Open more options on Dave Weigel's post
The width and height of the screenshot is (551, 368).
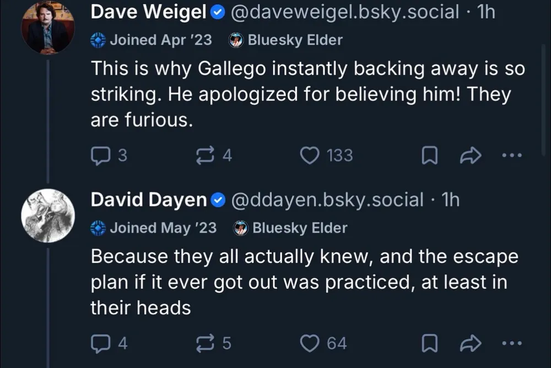512,156
